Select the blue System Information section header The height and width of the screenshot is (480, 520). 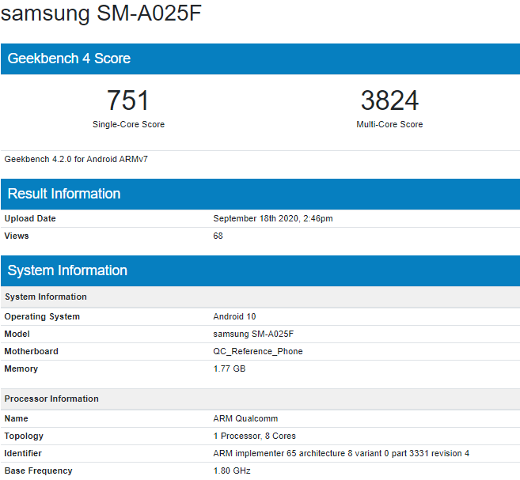click(67, 270)
